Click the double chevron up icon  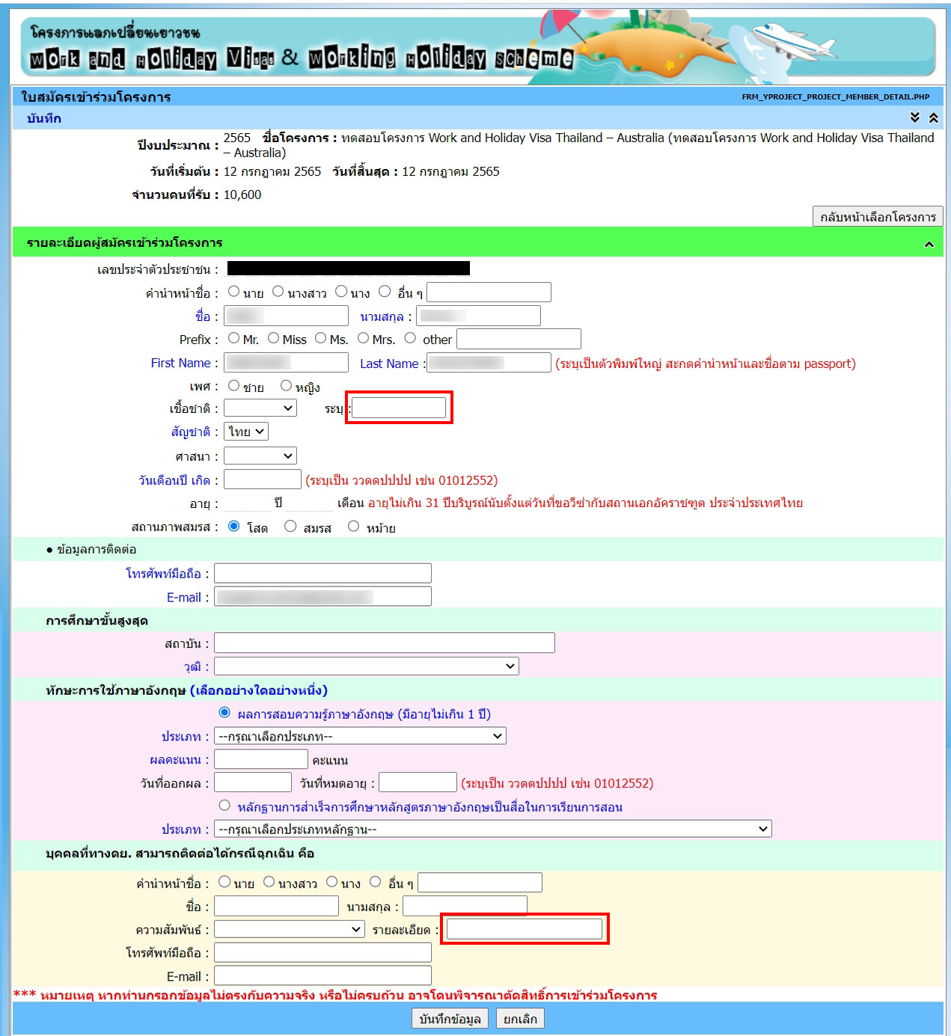point(933,118)
